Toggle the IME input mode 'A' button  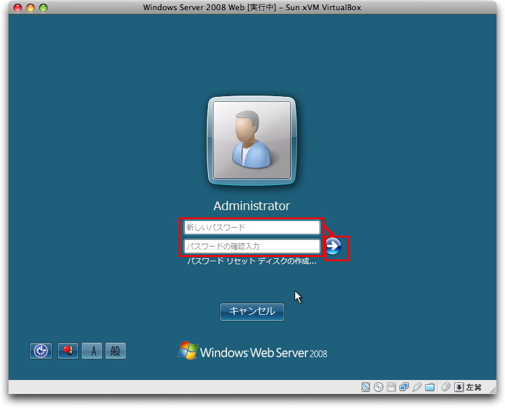pyautogui.click(x=92, y=351)
